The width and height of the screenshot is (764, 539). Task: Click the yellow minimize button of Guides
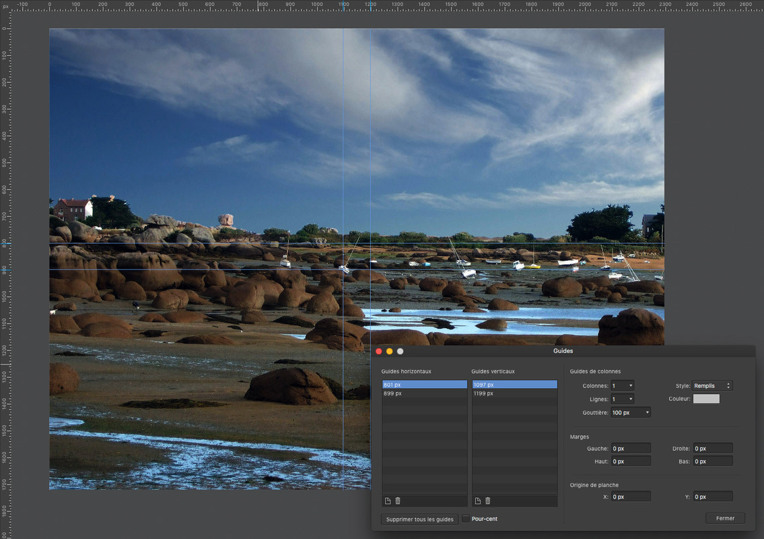click(x=389, y=351)
